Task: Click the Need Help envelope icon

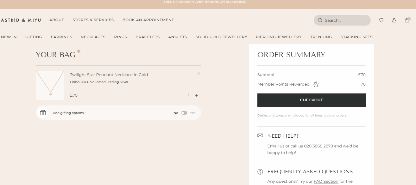Action: tap(260, 135)
